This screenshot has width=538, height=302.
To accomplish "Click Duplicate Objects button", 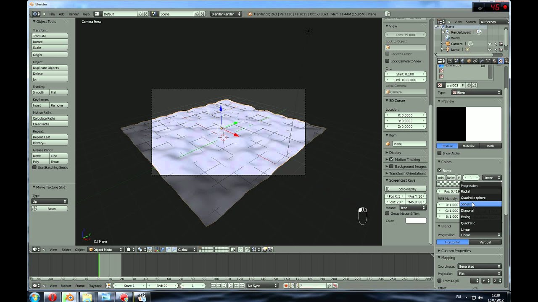I will (50, 68).
